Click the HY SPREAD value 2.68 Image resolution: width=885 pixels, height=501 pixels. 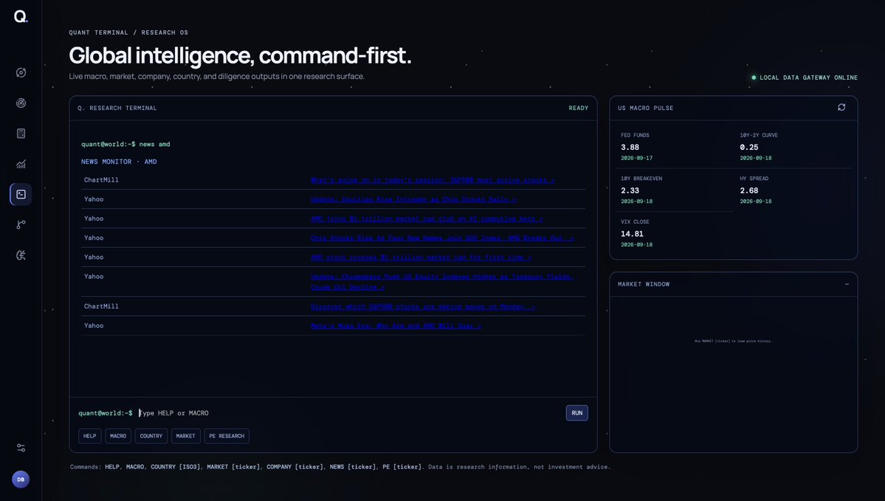pyautogui.click(x=749, y=190)
